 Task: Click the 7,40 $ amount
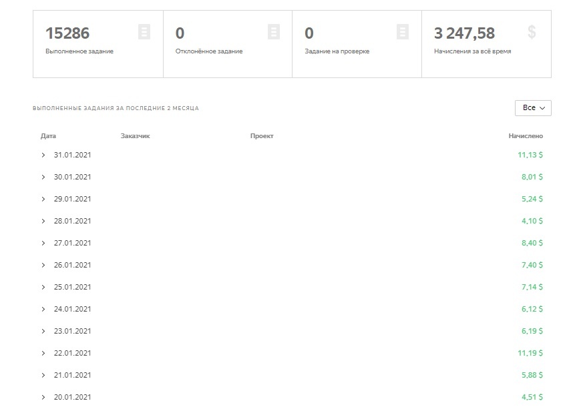(532, 265)
